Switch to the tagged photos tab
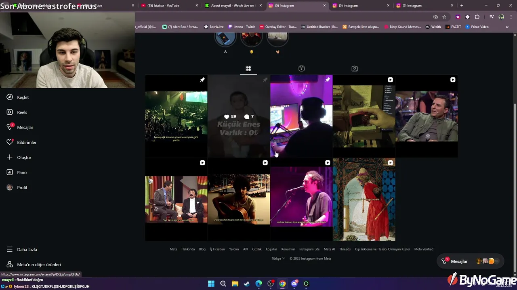 click(x=354, y=68)
